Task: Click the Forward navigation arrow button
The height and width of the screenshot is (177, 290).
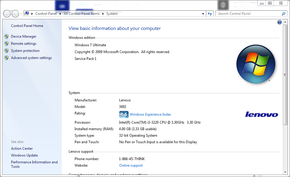Action: tap(15, 14)
